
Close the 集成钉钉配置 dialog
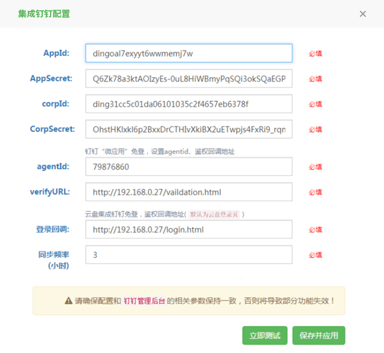point(362,14)
